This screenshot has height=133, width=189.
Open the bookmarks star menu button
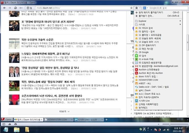(x=138, y=8)
